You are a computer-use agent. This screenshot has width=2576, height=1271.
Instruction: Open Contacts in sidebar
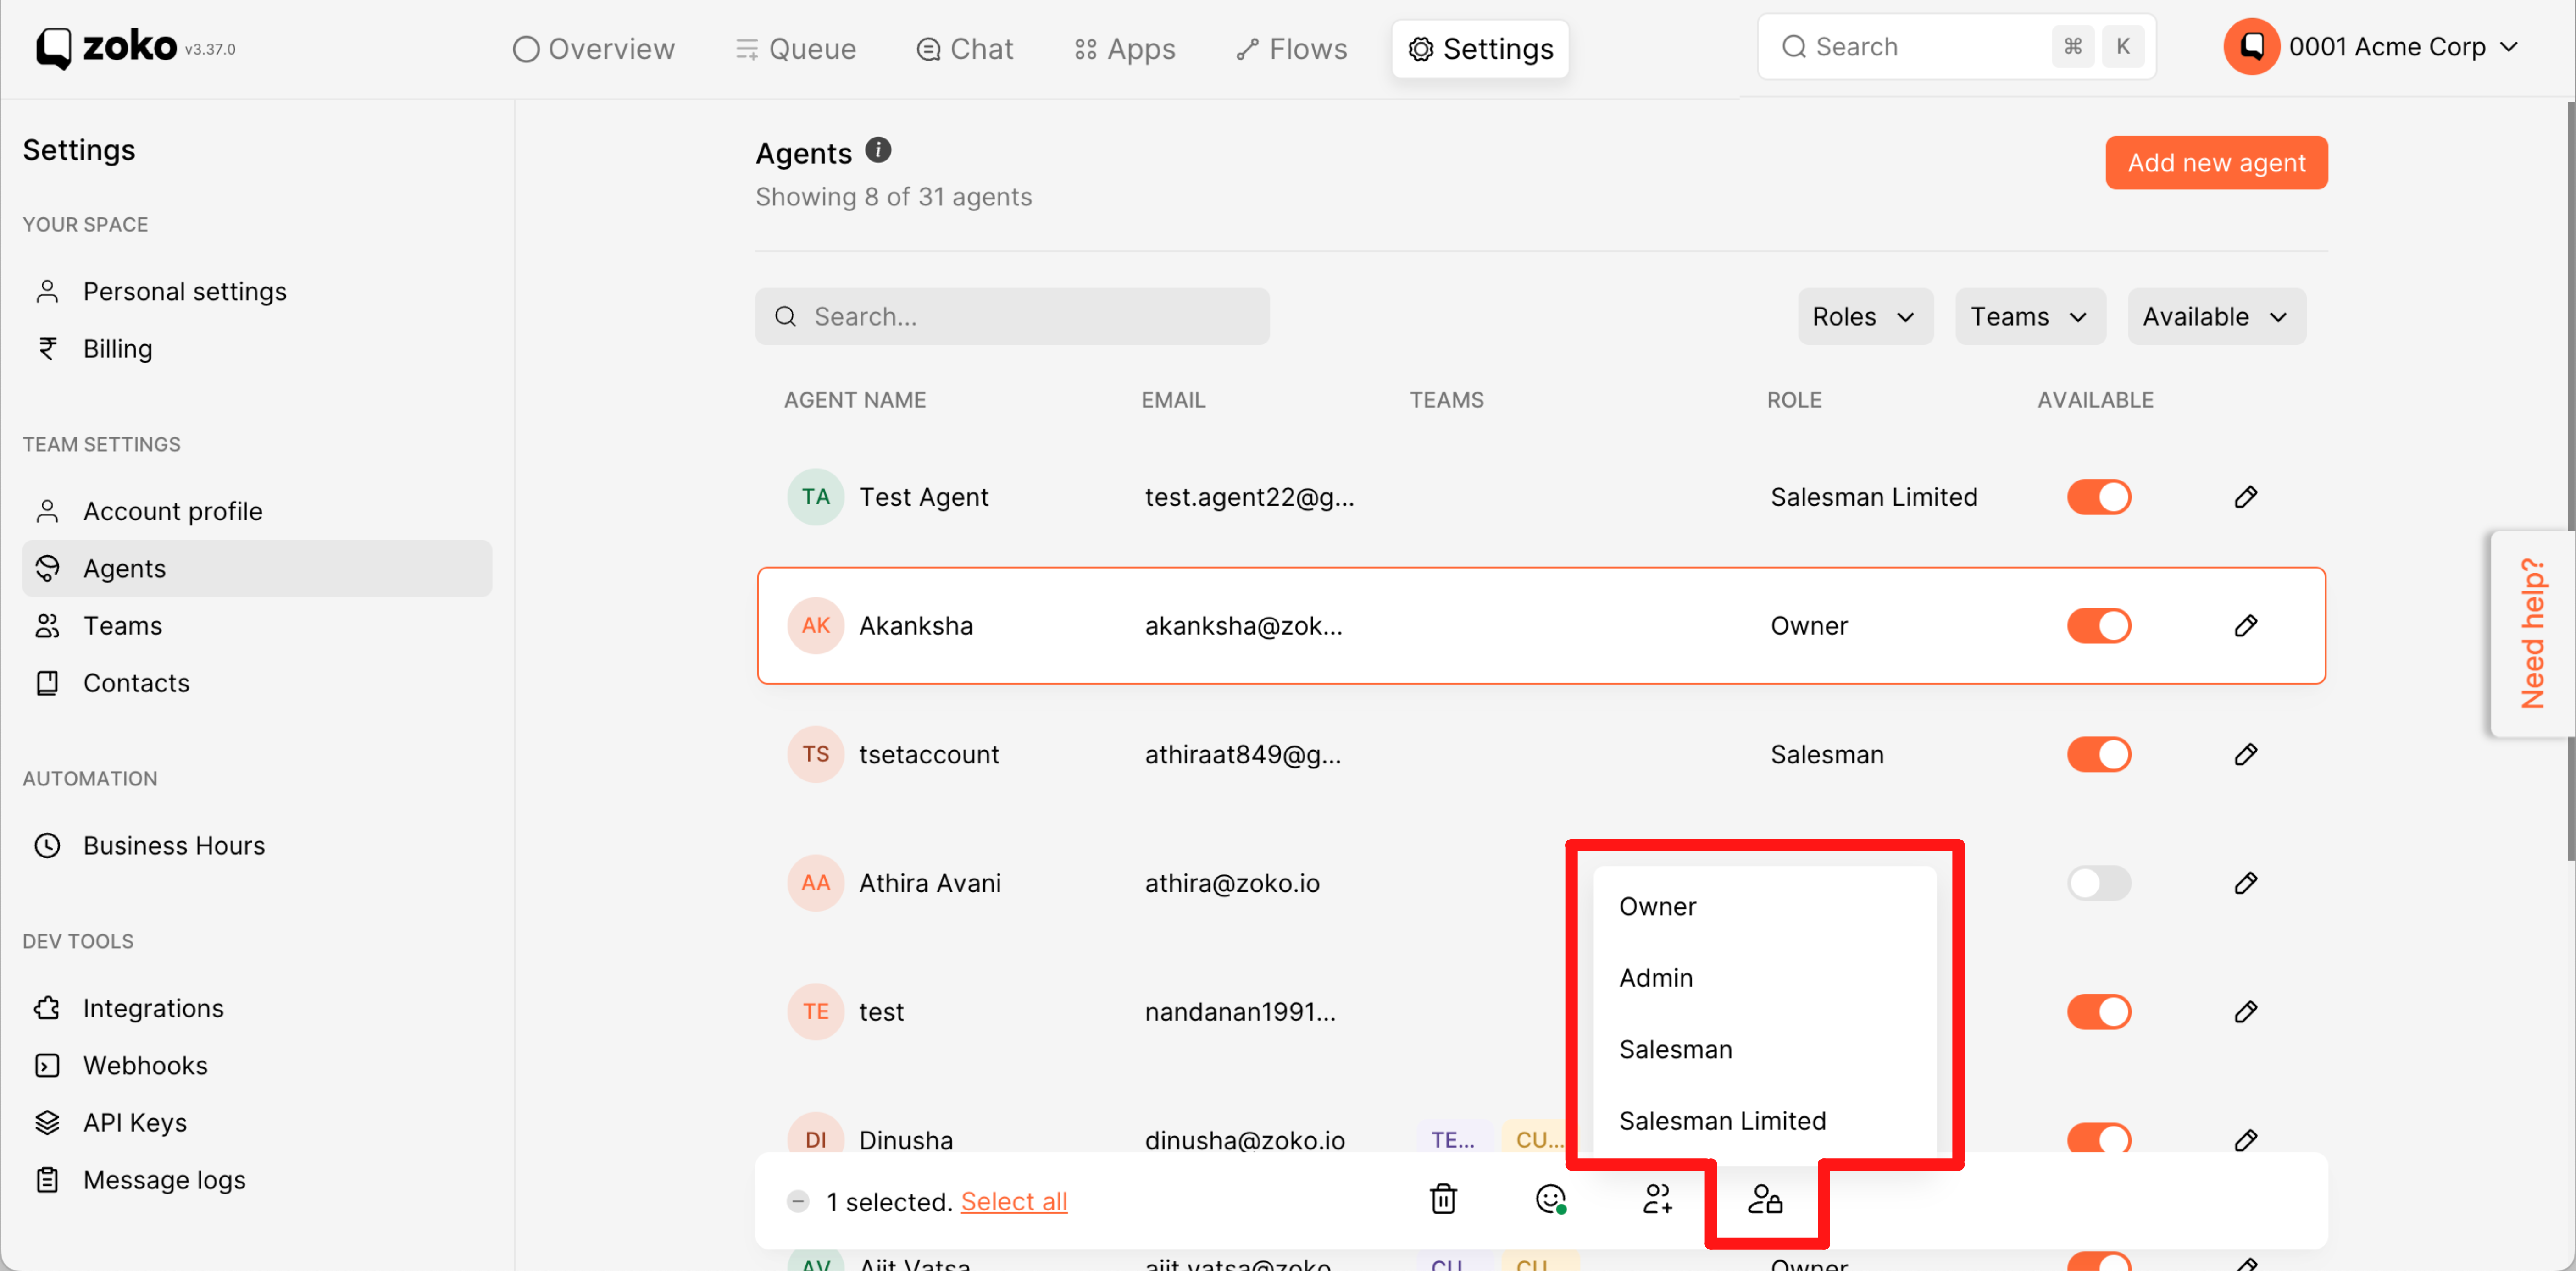257,683
